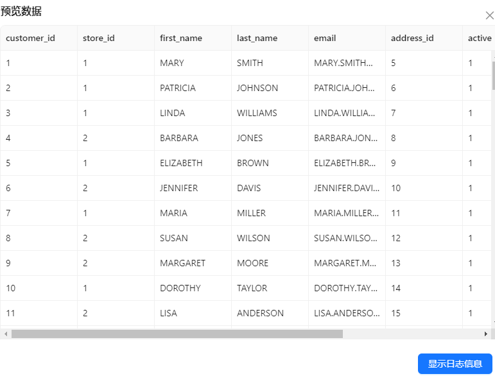This screenshot has width=495, height=383.
Task: Click the scroll right arrow
Action: pos(486,334)
